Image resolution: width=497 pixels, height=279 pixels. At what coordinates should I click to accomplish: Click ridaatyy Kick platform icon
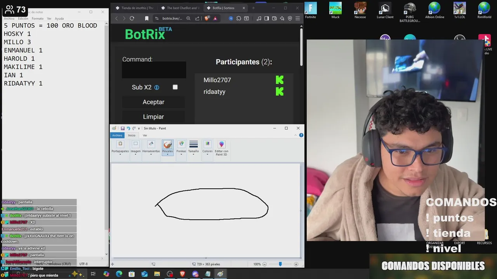(x=280, y=91)
